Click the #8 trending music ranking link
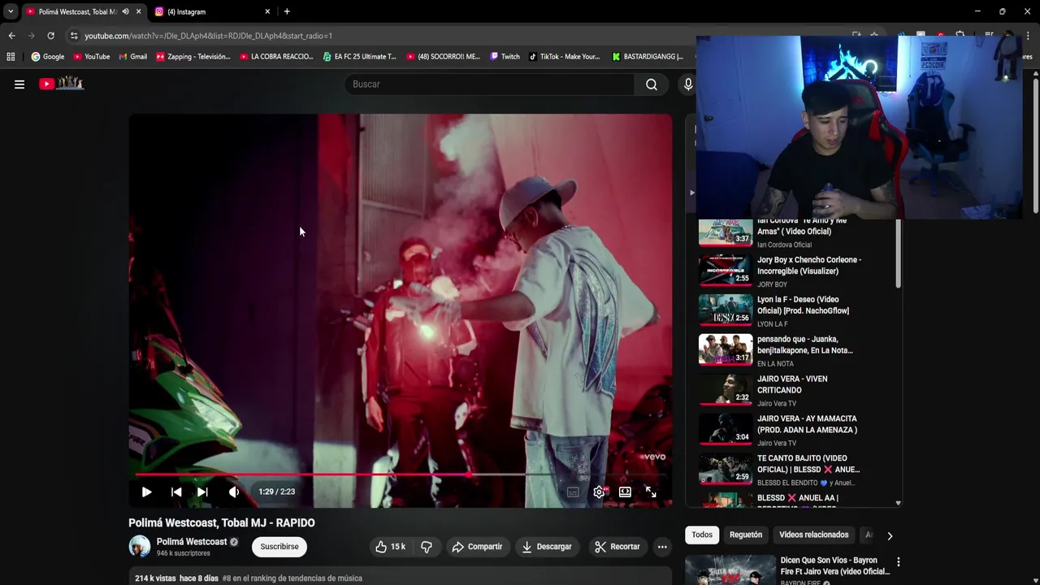Screen dimensions: 1040x585 tap(292, 578)
